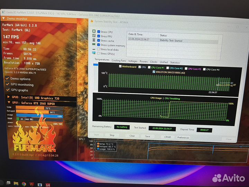The height and width of the screenshot is (187, 249).
Task: Switch to the Clocks tab
Action: pos(154,62)
